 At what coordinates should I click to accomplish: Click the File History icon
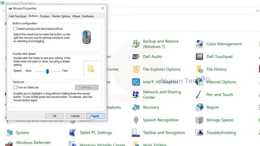point(199,69)
